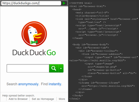
Task: Open the More link in footer
Action: pos(62,99)
